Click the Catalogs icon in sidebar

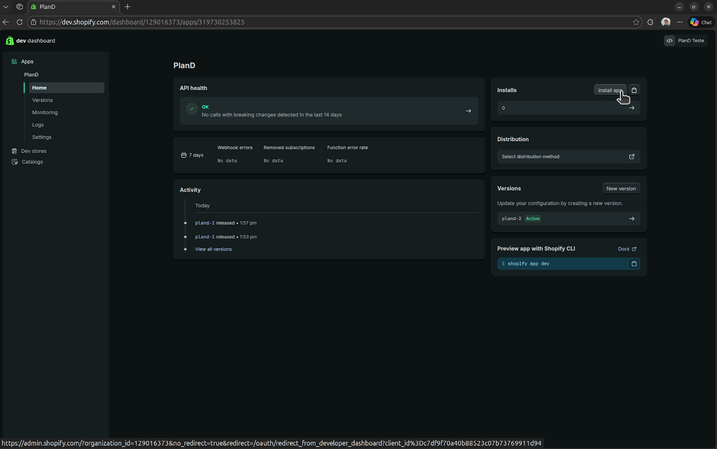(15, 162)
